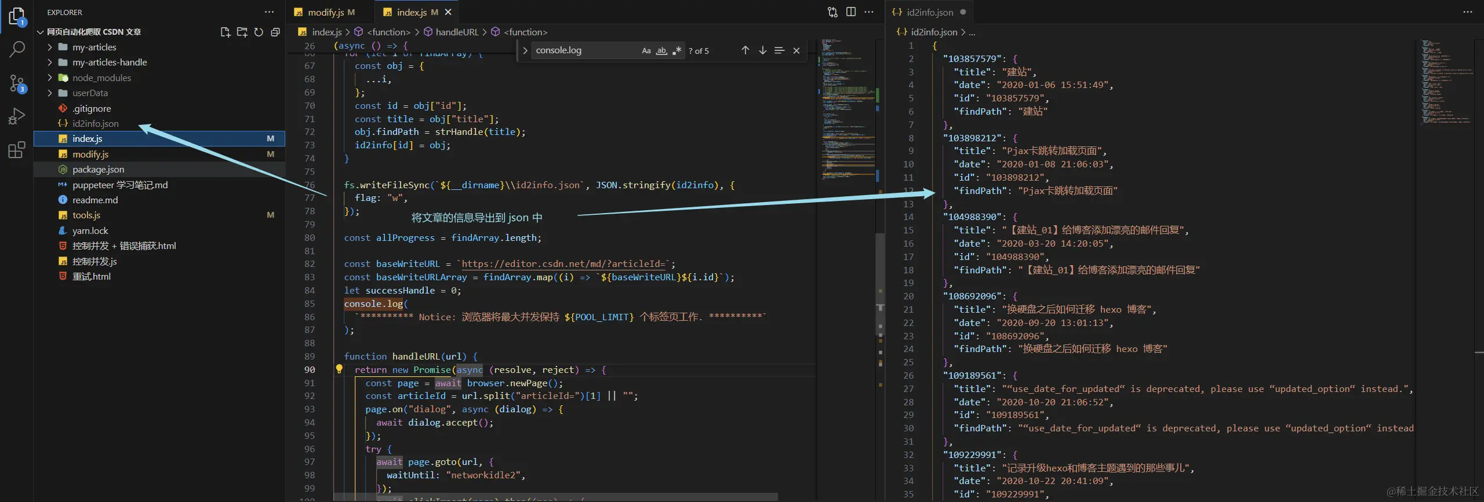
Task: Click the console.log text on line 85
Action: click(x=373, y=303)
